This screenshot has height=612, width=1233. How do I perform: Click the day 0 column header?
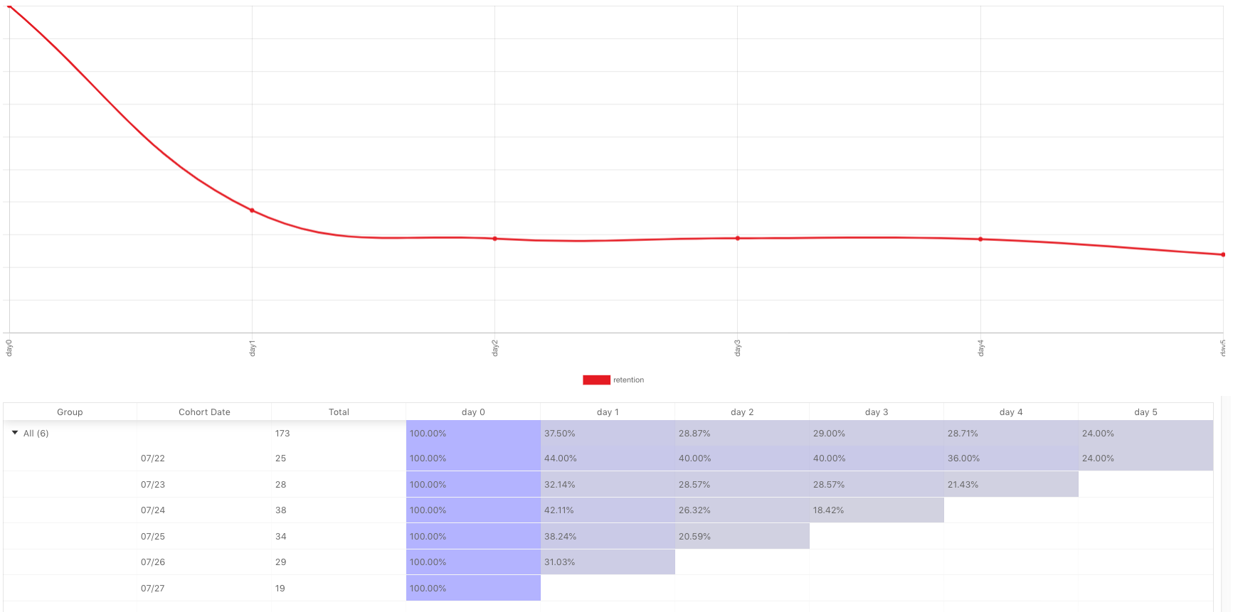pyautogui.click(x=473, y=412)
